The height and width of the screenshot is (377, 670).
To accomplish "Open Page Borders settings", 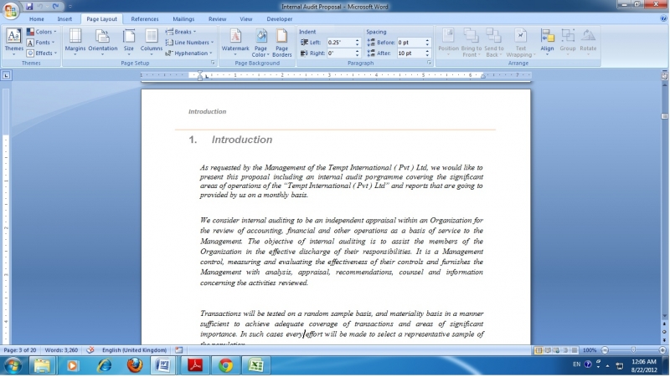I will 281,40.
